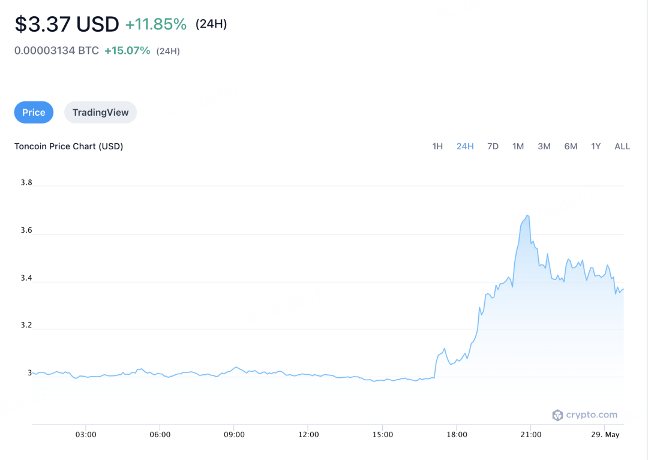The width and height of the screenshot is (648, 460).
Task: Select the 6M time range
Action: pyautogui.click(x=571, y=146)
